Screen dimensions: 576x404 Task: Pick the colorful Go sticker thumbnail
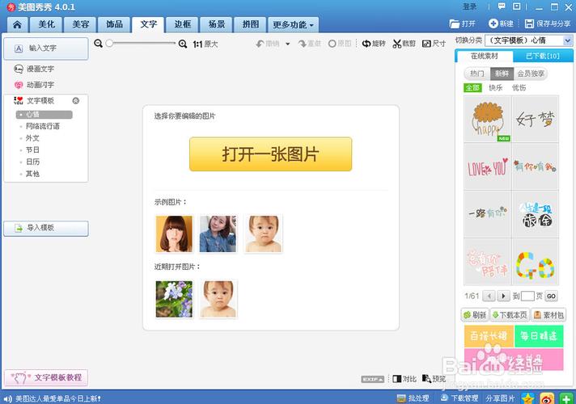click(536, 262)
